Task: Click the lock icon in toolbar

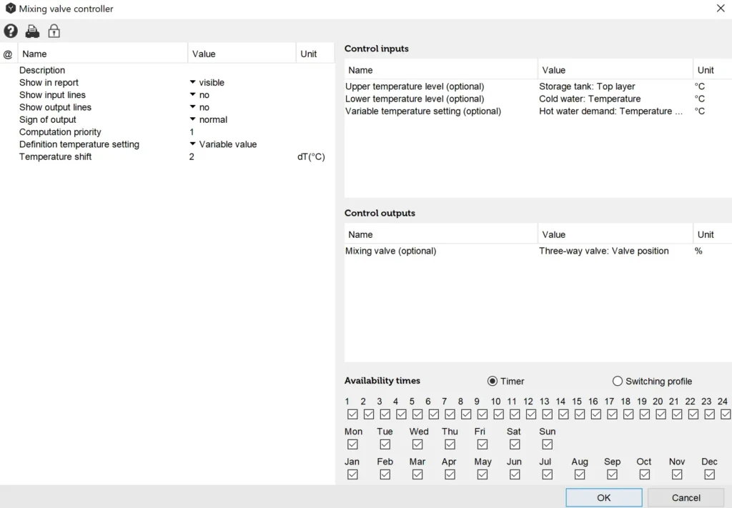Action: click(54, 31)
